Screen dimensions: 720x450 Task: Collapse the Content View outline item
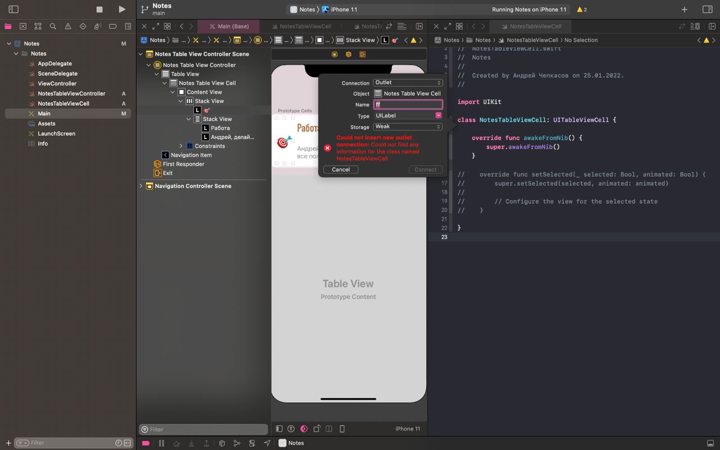tap(173, 92)
